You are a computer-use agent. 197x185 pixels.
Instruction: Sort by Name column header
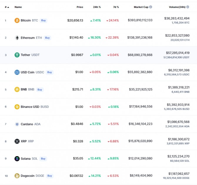coord(18,7)
